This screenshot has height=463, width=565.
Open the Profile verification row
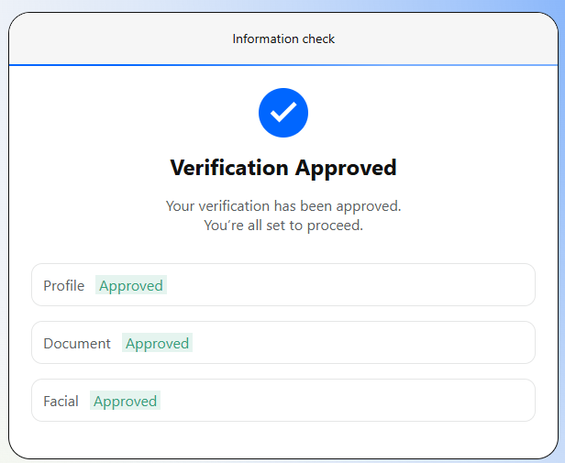[x=349, y=285]
